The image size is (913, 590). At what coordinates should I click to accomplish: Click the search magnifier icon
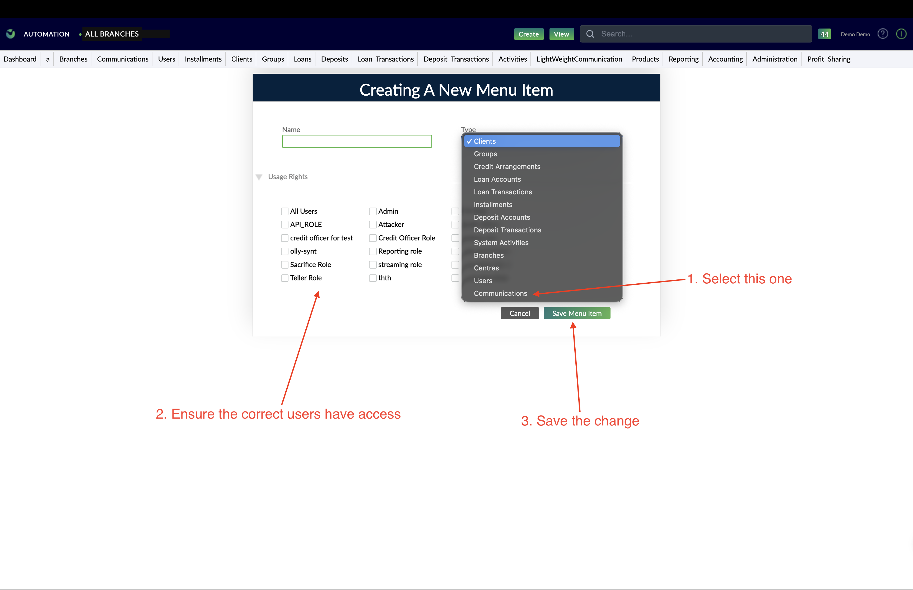(590, 34)
